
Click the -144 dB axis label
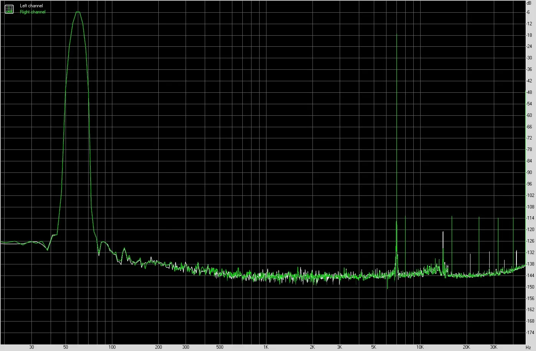(x=530, y=276)
